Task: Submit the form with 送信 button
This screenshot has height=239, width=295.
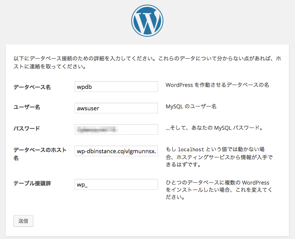Action: [23, 221]
